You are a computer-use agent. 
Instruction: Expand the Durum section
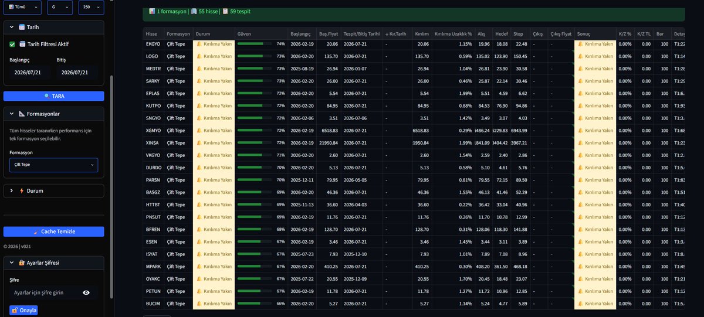tap(54, 190)
